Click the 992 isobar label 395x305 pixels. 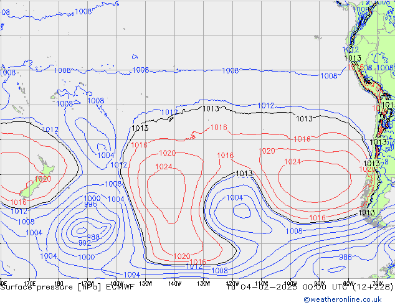(x=85, y=243)
